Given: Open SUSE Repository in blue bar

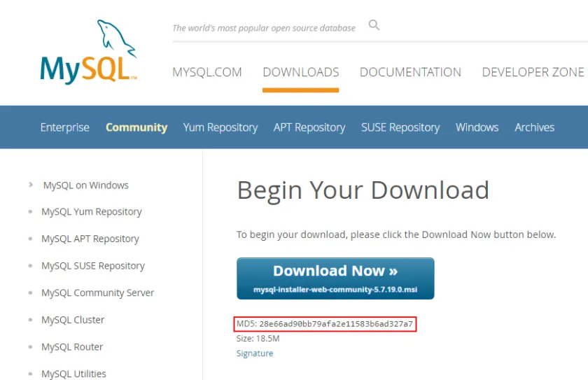Looking at the screenshot, I should pyautogui.click(x=400, y=127).
